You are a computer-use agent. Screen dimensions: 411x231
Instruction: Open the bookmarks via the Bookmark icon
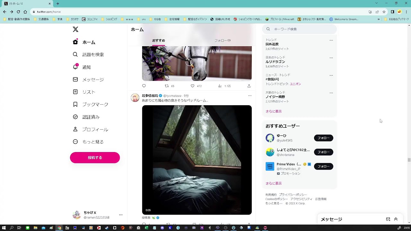point(75,104)
